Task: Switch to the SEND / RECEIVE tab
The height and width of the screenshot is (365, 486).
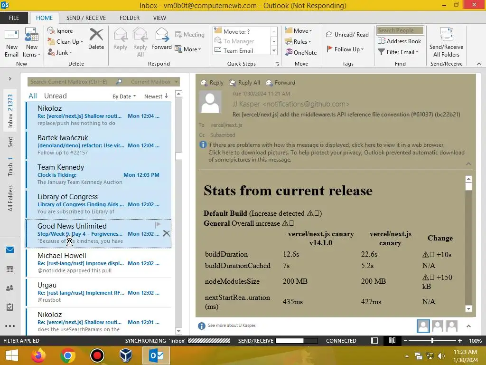Action: click(86, 18)
